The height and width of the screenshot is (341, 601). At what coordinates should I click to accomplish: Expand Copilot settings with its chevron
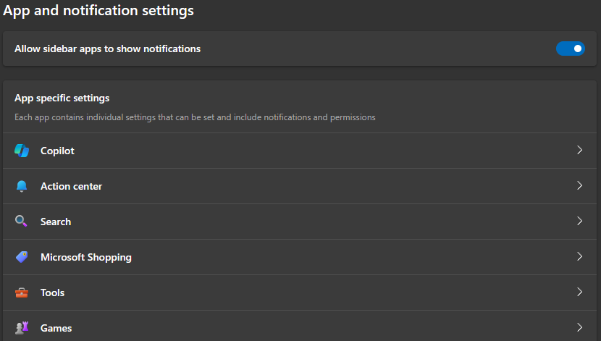pyautogui.click(x=579, y=150)
